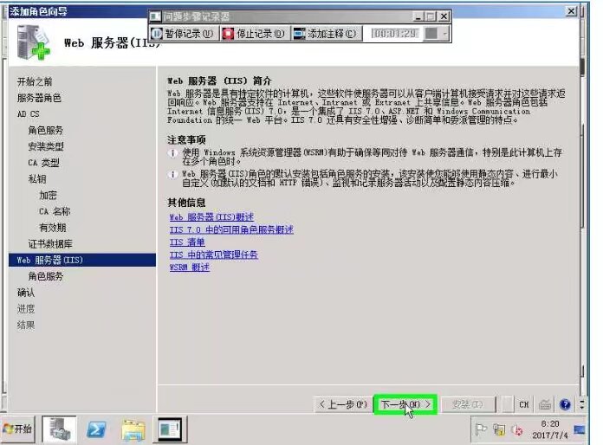
Task: Minimize the Problem Steps Recorder window
Action: tap(418, 16)
